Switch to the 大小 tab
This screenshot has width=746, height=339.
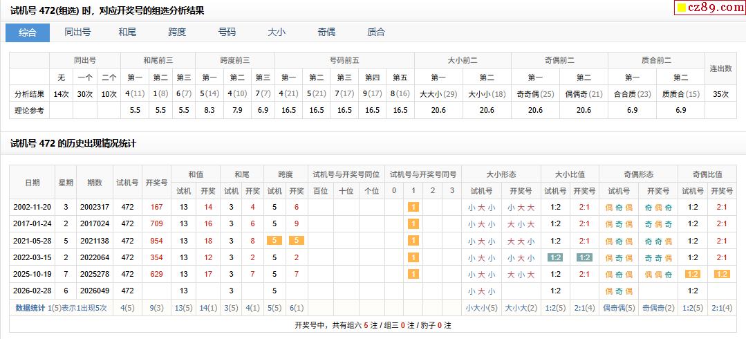[277, 33]
